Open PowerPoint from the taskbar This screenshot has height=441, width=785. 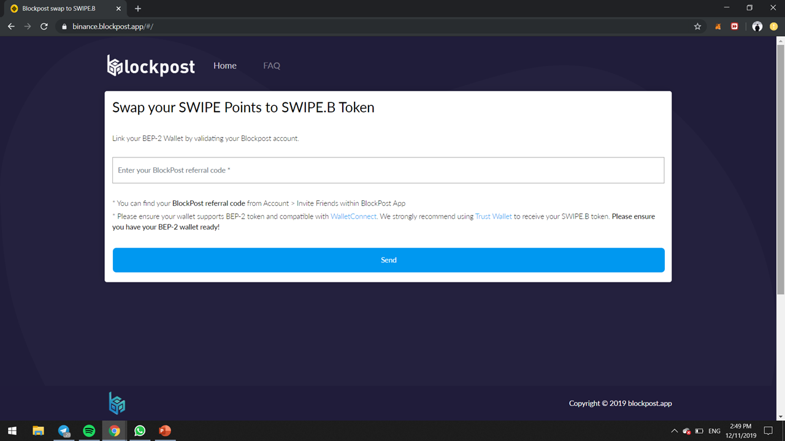[x=165, y=431]
